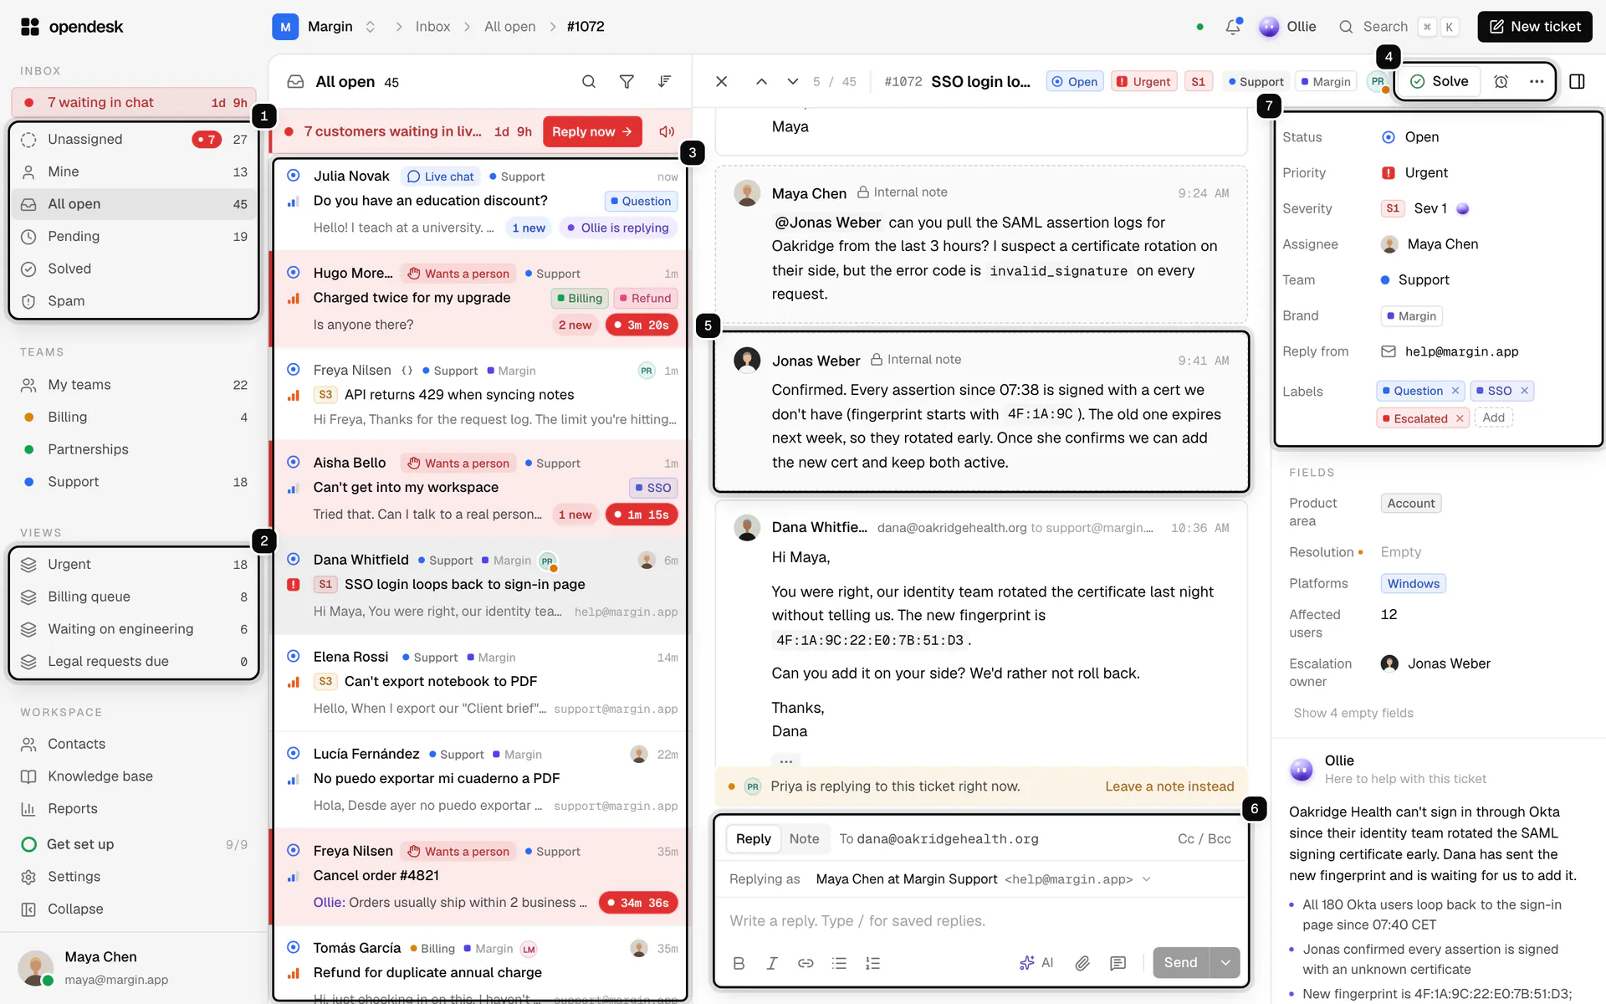Remove the Escalated label

(1460, 418)
